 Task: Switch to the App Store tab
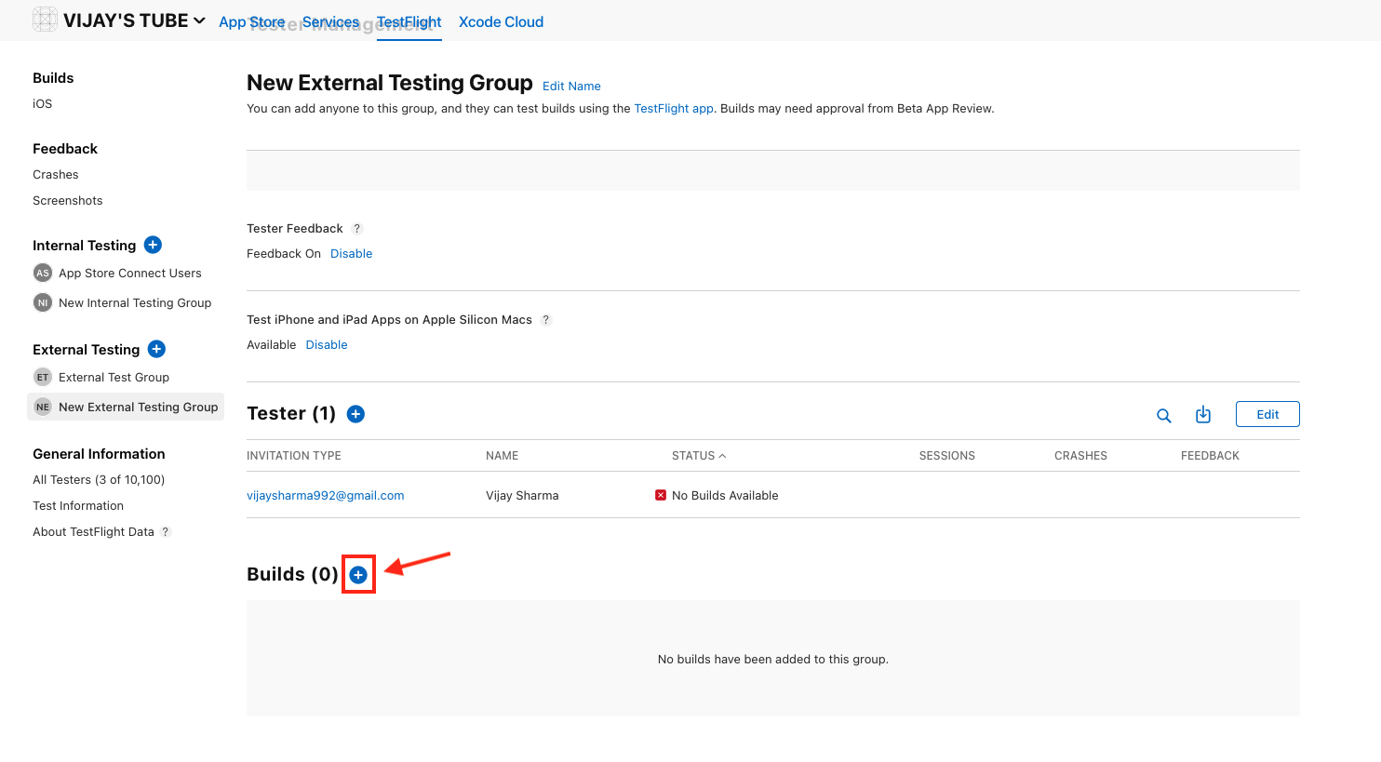[251, 21]
